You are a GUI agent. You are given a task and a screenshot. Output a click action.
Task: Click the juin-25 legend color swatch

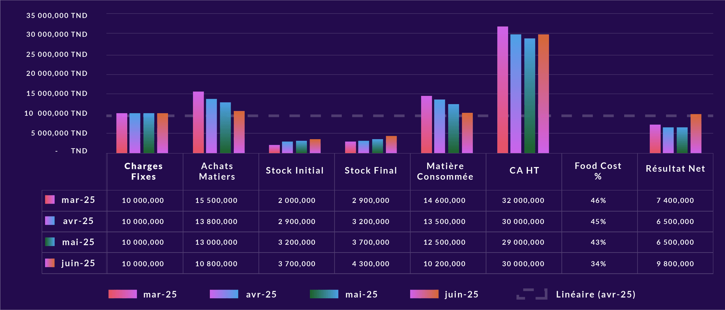point(424,294)
